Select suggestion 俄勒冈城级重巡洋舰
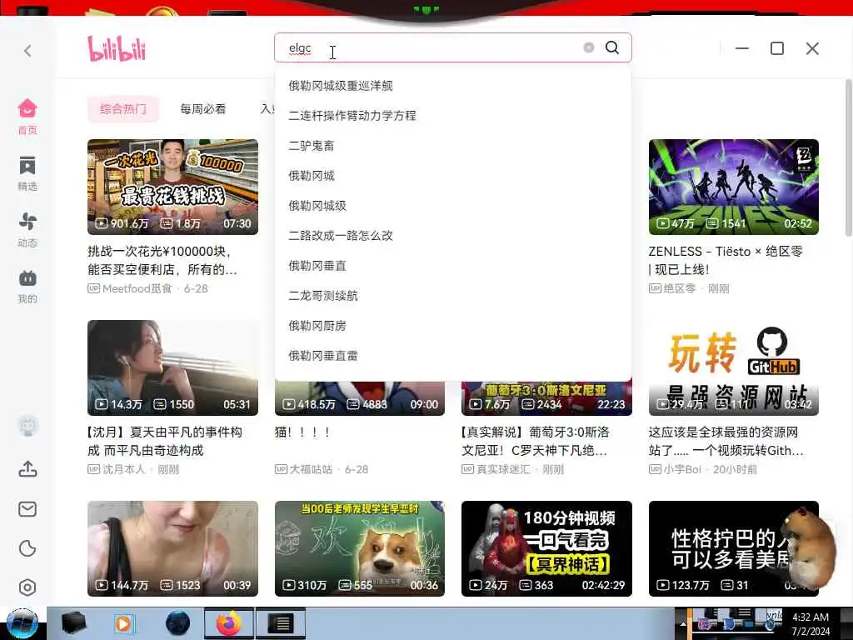Screen dimensions: 853x640 click(x=452, y=86)
